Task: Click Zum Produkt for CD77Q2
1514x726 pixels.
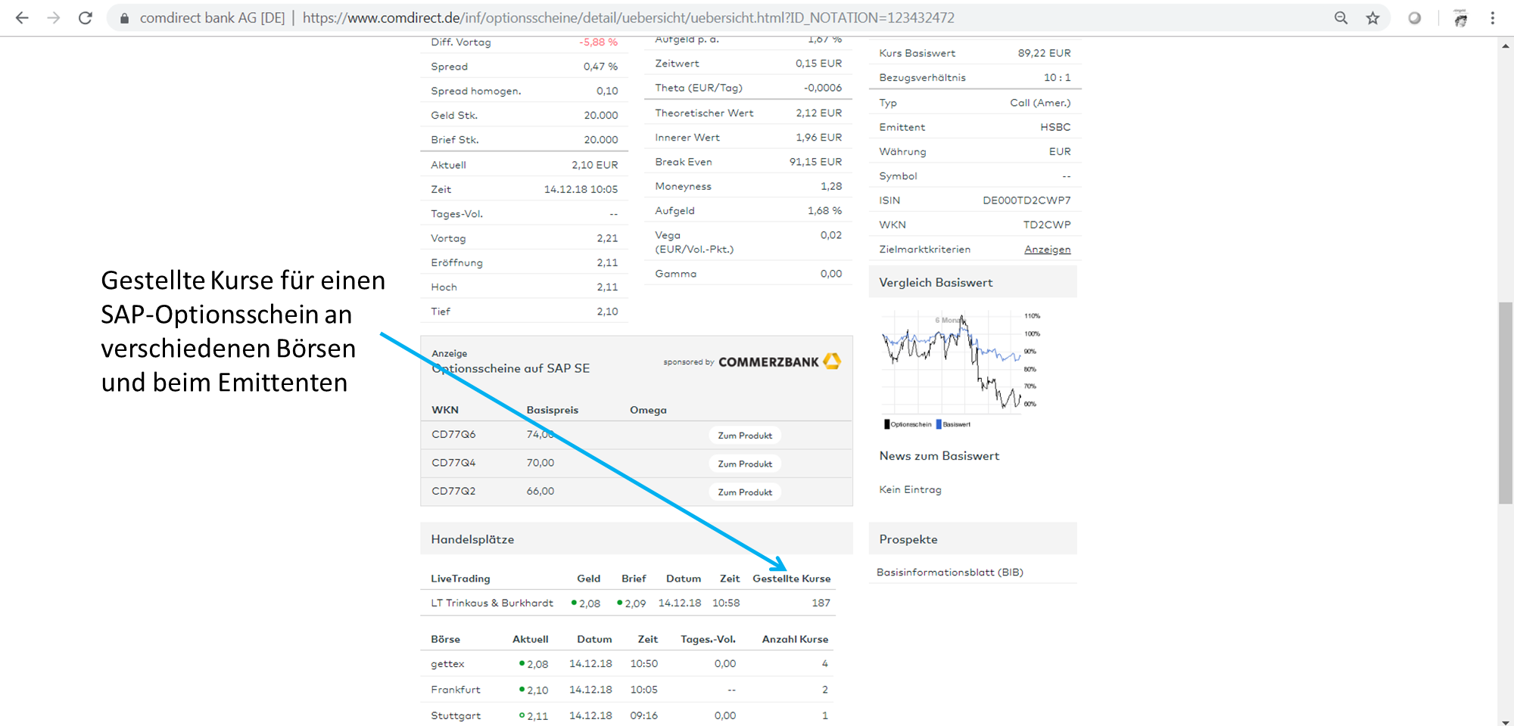Action: 745,492
